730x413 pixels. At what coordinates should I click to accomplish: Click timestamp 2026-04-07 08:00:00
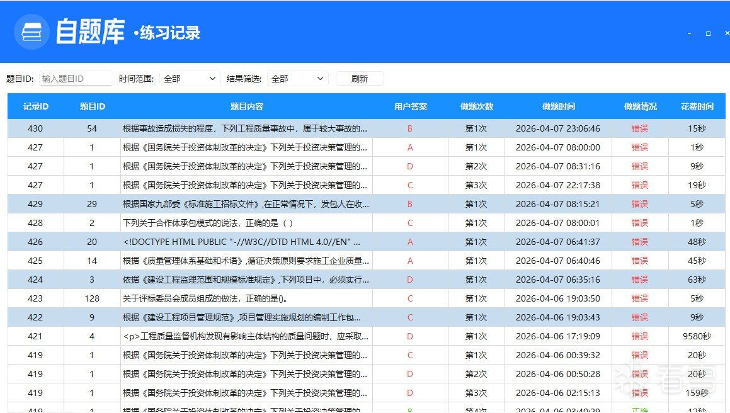(x=558, y=147)
